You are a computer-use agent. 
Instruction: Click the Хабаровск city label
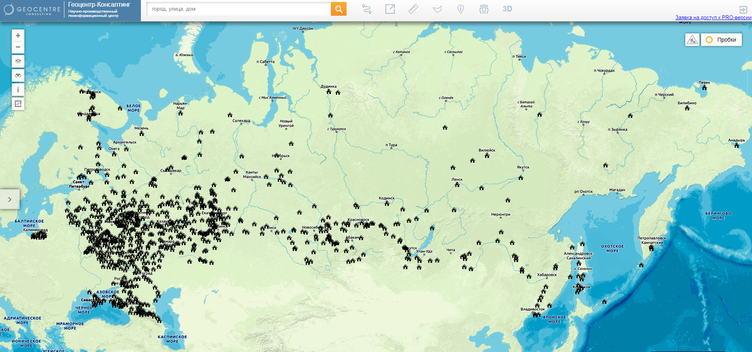[546, 274]
